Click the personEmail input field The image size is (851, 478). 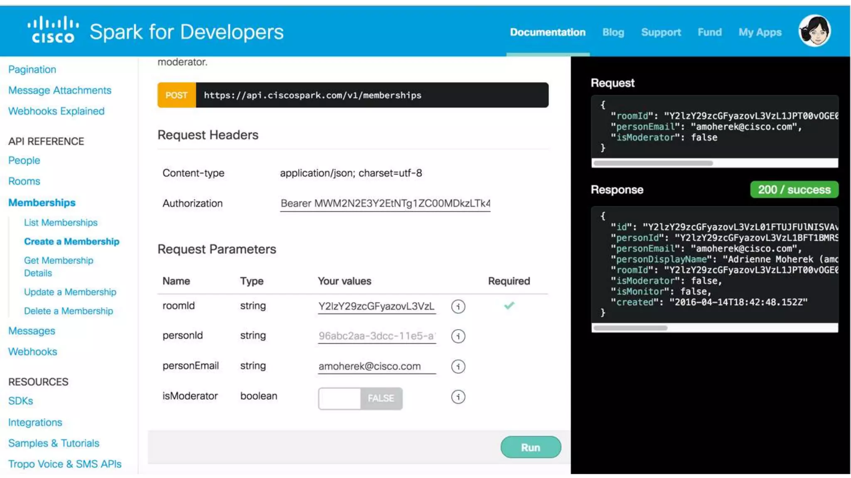click(376, 366)
